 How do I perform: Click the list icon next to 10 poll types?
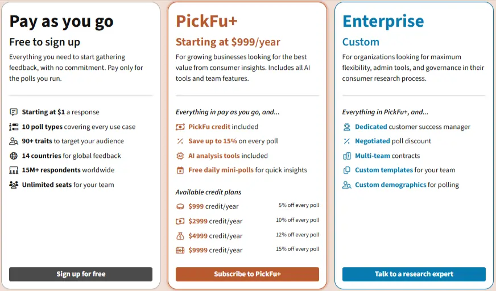(14, 127)
